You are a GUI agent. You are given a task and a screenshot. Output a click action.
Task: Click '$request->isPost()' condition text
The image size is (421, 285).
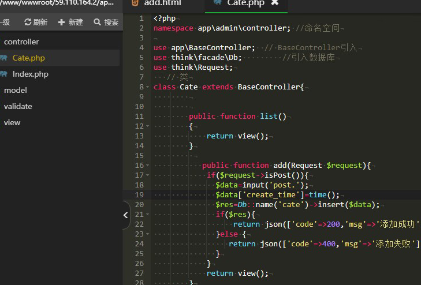[x=260, y=175]
